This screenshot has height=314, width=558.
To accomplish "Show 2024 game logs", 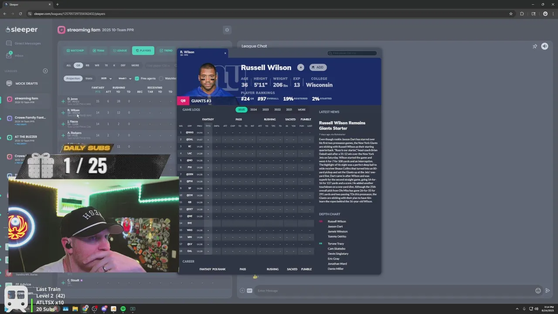I will [253, 109].
